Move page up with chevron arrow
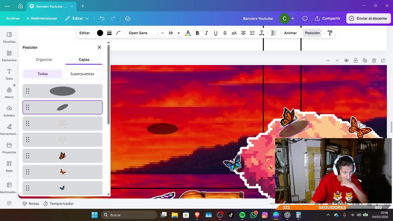Viewport: 393px width, 221px height. 328,60
